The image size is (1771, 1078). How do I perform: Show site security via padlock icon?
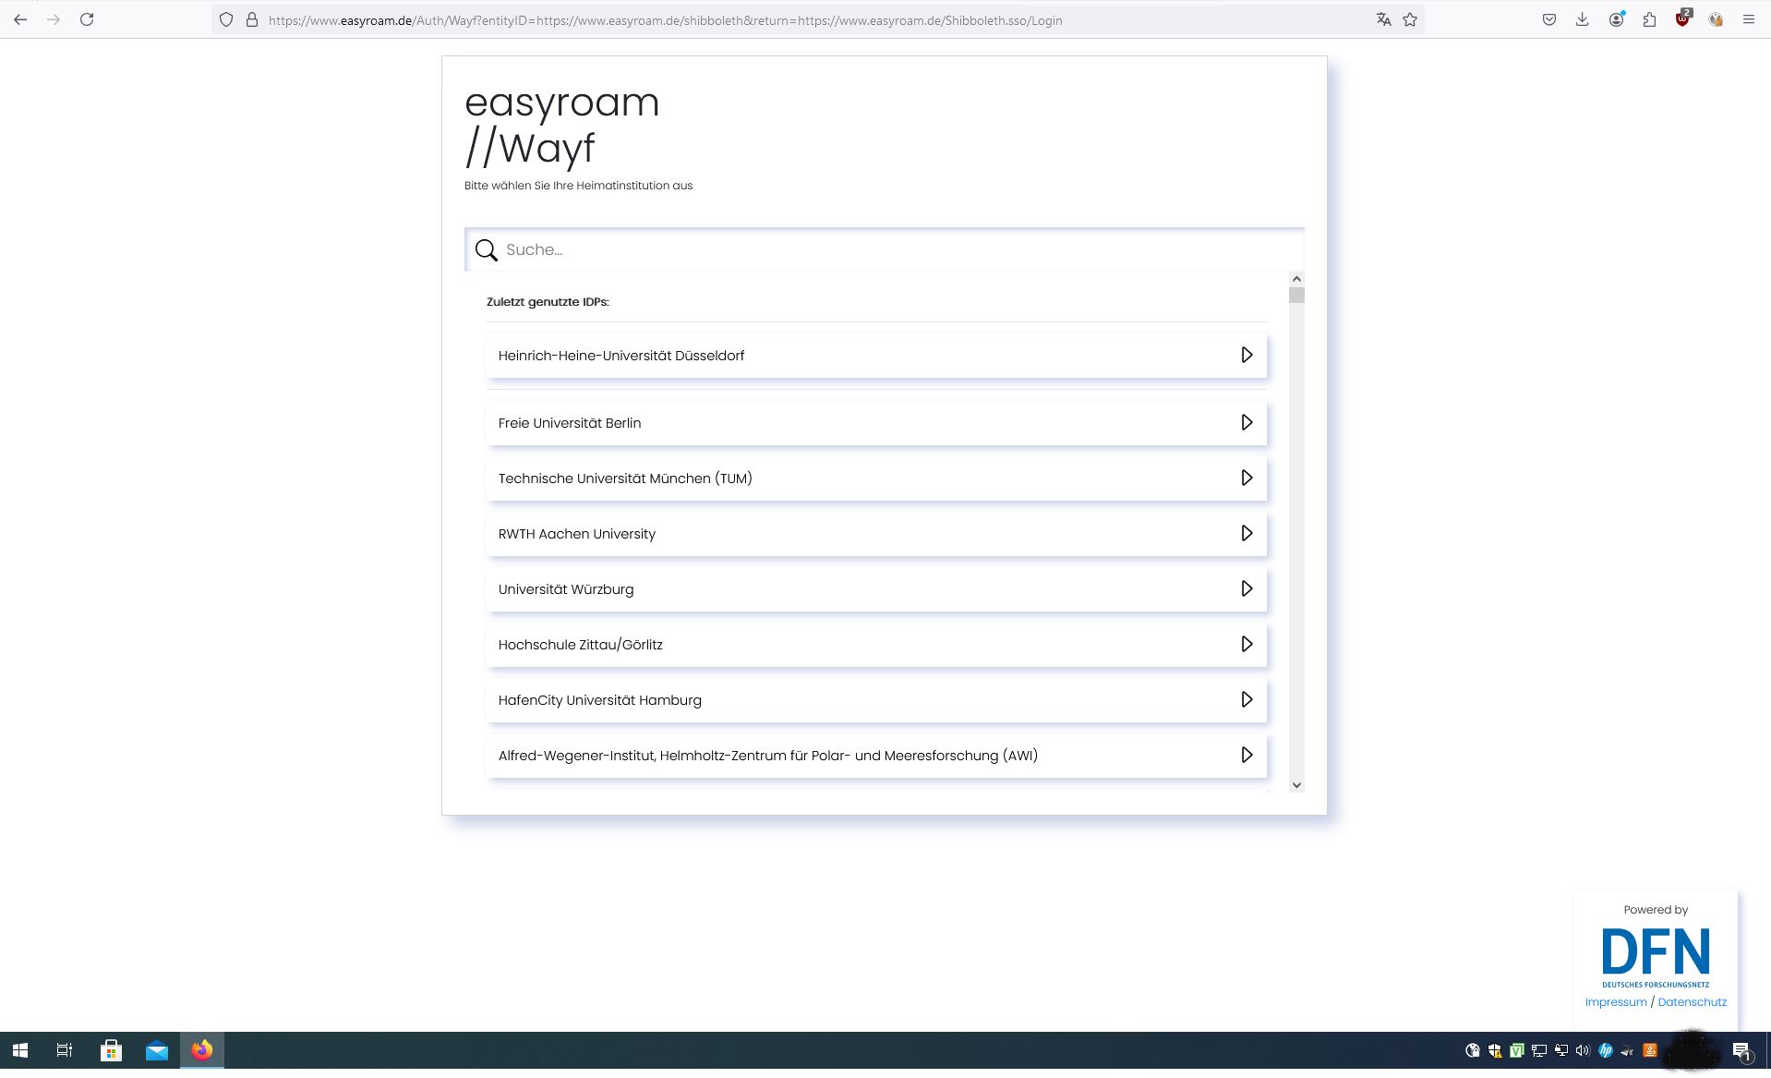tap(251, 19)
